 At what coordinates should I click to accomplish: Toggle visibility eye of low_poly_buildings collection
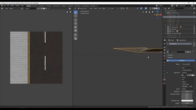coord(194,33)
